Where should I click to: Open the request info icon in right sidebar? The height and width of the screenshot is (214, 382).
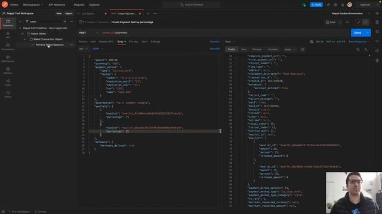(377, 51)
